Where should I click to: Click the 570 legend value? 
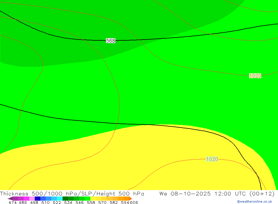click(102, 202)
